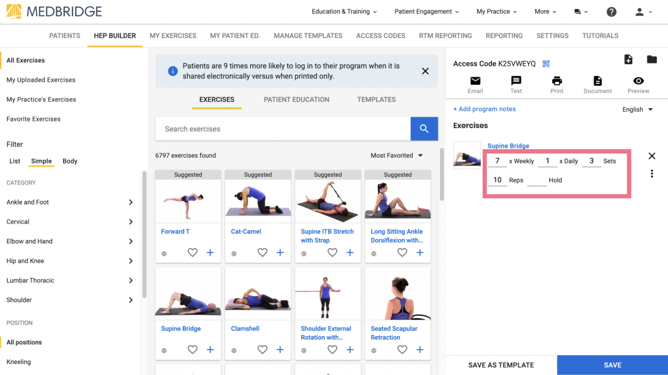Open the RTM REPORTING tab
The height and width of the screenshot is (375, 668).
click(x=445, y=36)
